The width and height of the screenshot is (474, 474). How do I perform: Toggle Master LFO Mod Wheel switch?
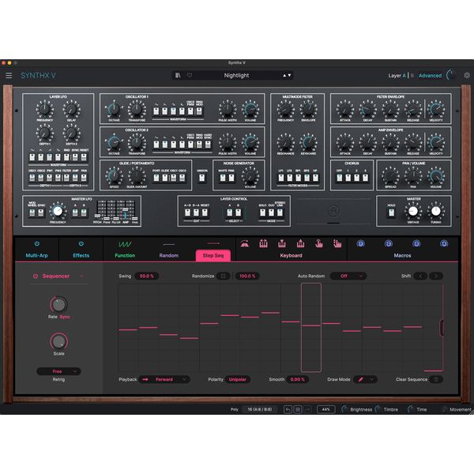(32, 213)
